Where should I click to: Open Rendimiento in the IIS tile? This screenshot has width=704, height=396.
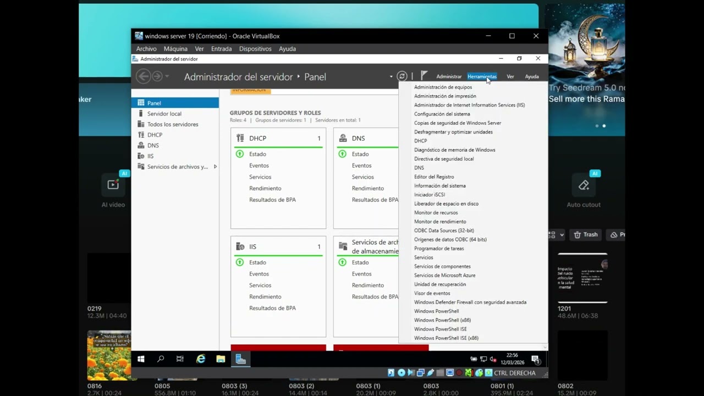click(x=265, y=296)
